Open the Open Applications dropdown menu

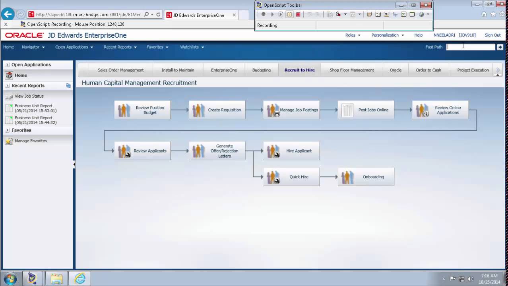pyautogui.click(x=74, y=47)
